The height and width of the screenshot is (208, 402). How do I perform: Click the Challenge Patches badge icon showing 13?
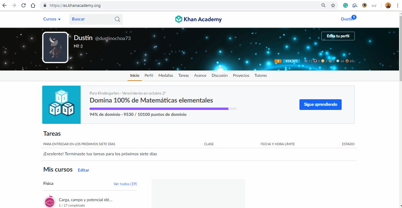click(x=306, y=61)
